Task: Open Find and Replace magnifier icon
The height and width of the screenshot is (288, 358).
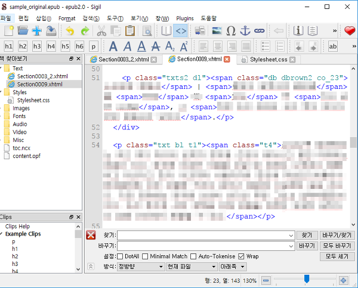Action: click(x=147, y=31)
